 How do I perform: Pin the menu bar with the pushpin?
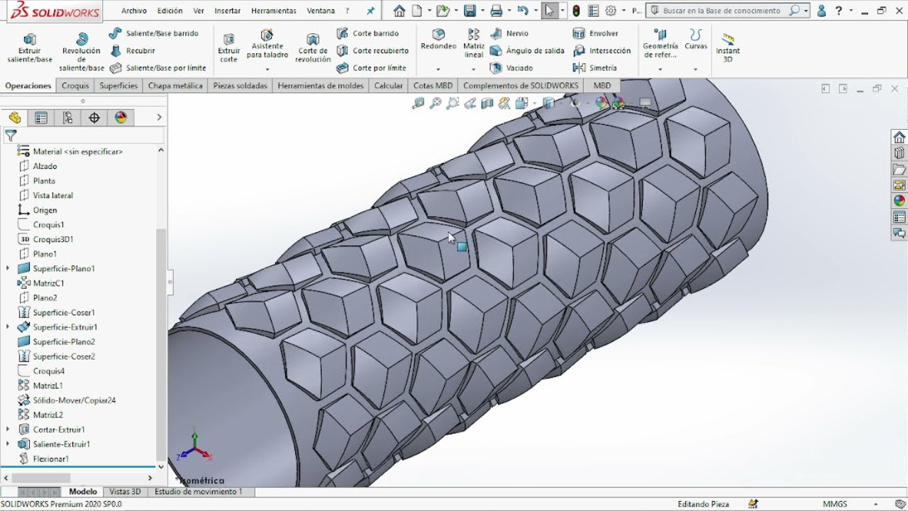coord(370,11)
